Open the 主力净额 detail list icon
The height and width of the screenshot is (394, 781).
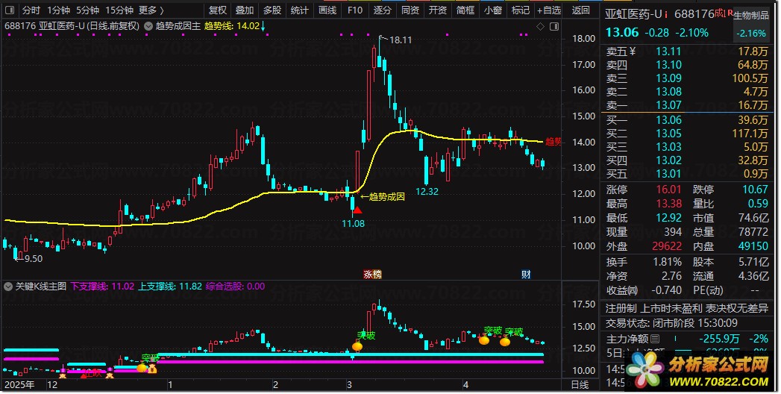point(656,339)
